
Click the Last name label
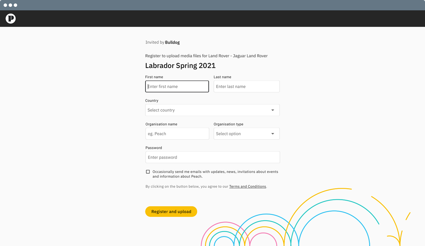pyautogui.click(x=222, y=77)
